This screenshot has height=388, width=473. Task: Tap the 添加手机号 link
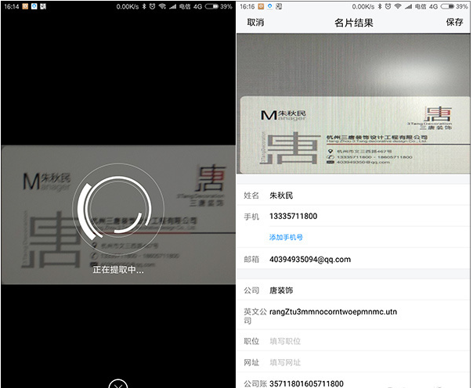point(286,237)
